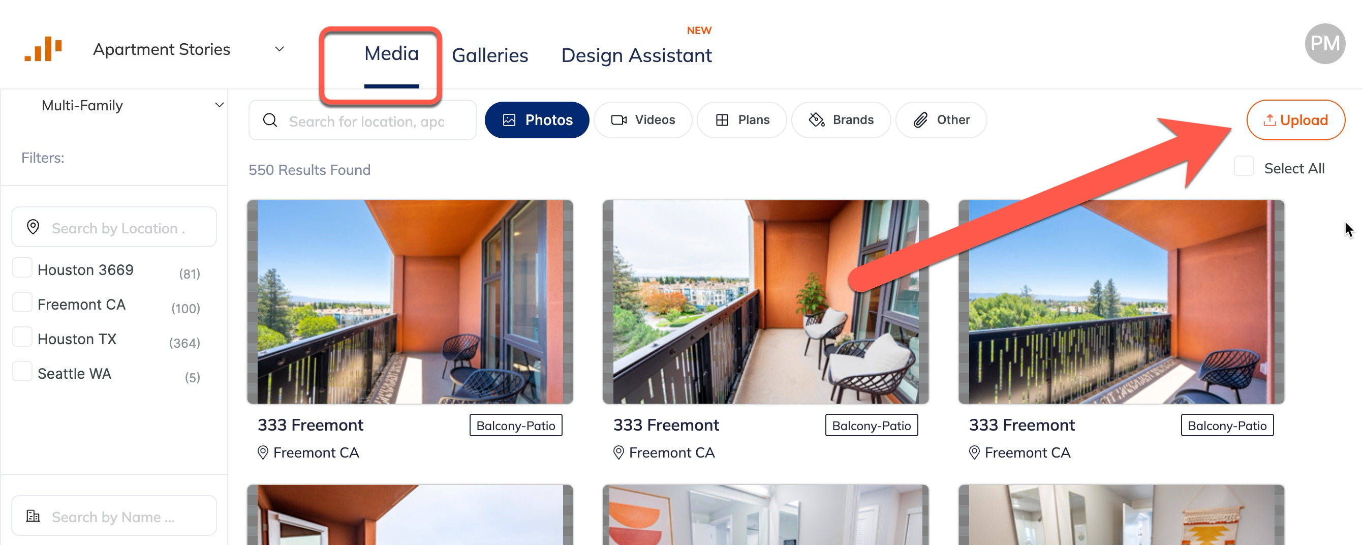
Task: Tick the Select All checkbox
Action: point(1244,166)
